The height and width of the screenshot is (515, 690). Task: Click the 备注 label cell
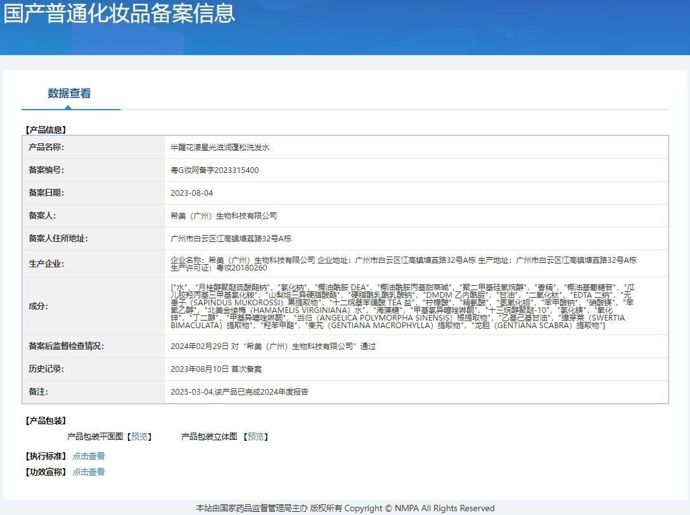click(93, 392)
